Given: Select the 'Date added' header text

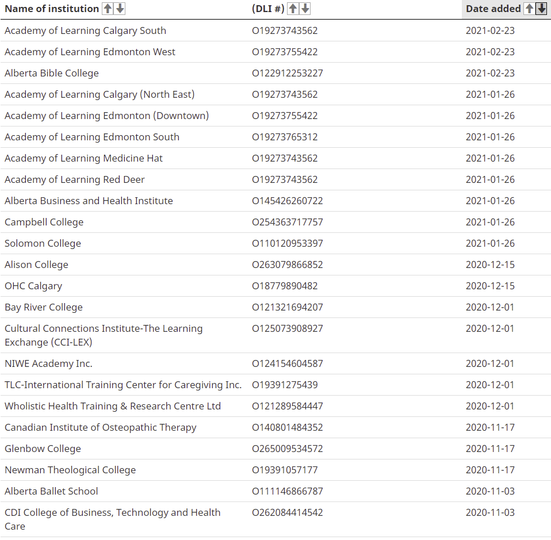Looking at the screenshot, I should 493,9.
